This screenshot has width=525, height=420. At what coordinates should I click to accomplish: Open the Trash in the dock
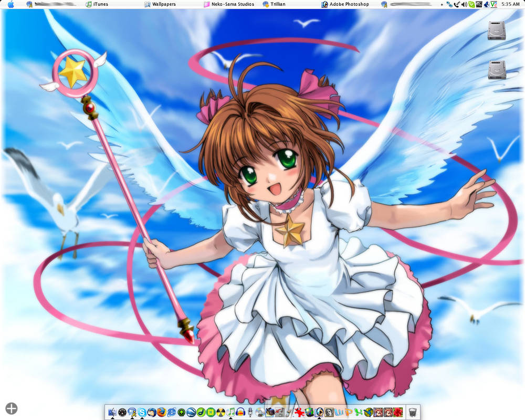413,412
